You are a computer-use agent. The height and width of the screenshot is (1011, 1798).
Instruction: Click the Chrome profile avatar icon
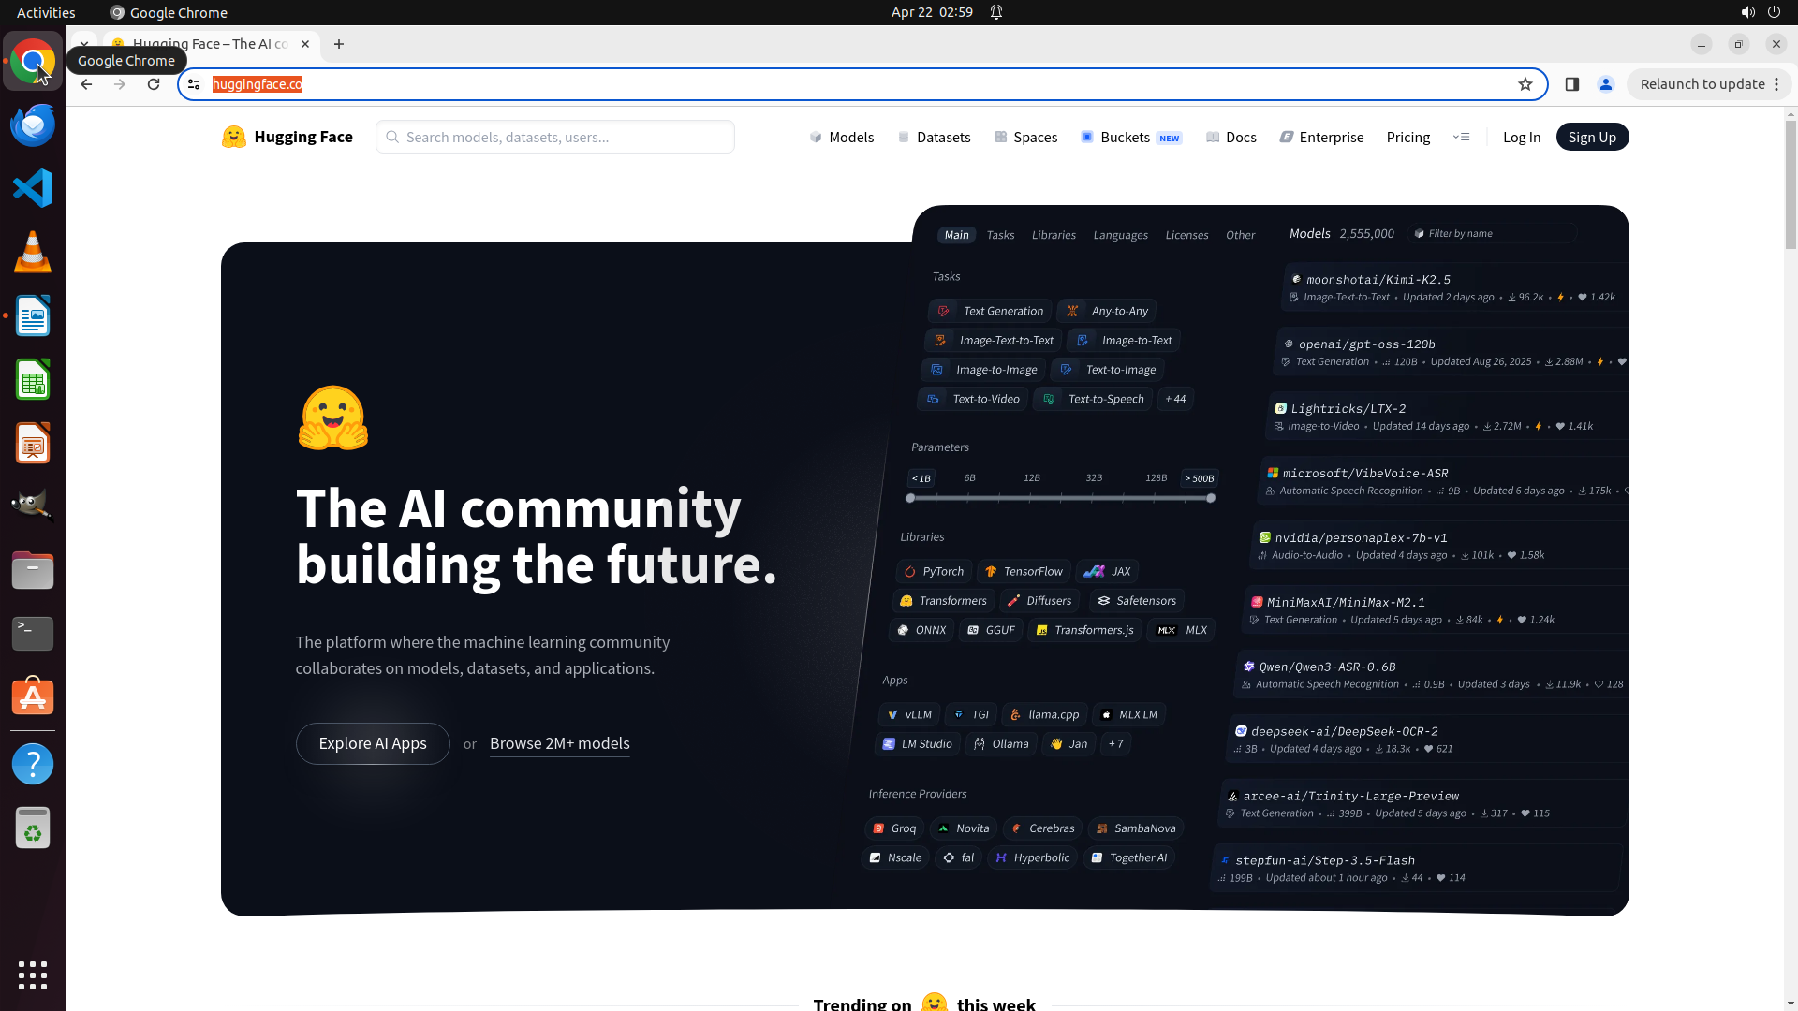click(x=1606, y=84)
